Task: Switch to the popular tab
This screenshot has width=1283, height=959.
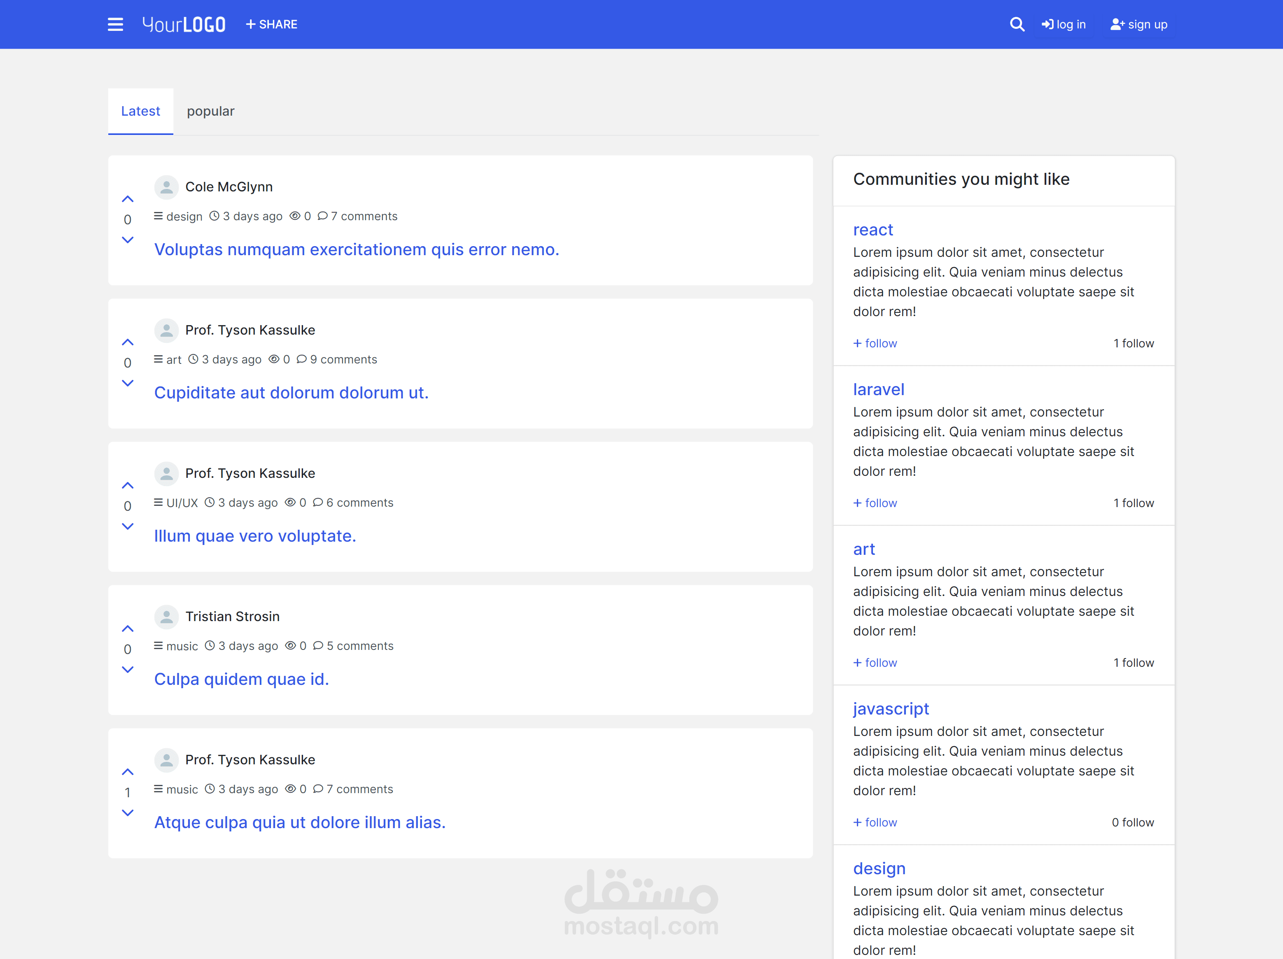Action: coord(210,111)
